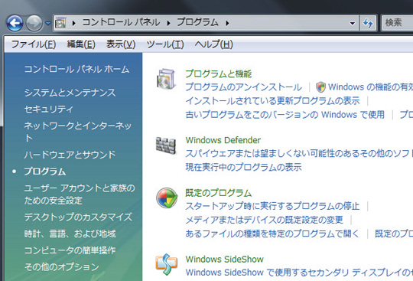Focus the 検索 search field
413x281 pixels.
point(397,23)
